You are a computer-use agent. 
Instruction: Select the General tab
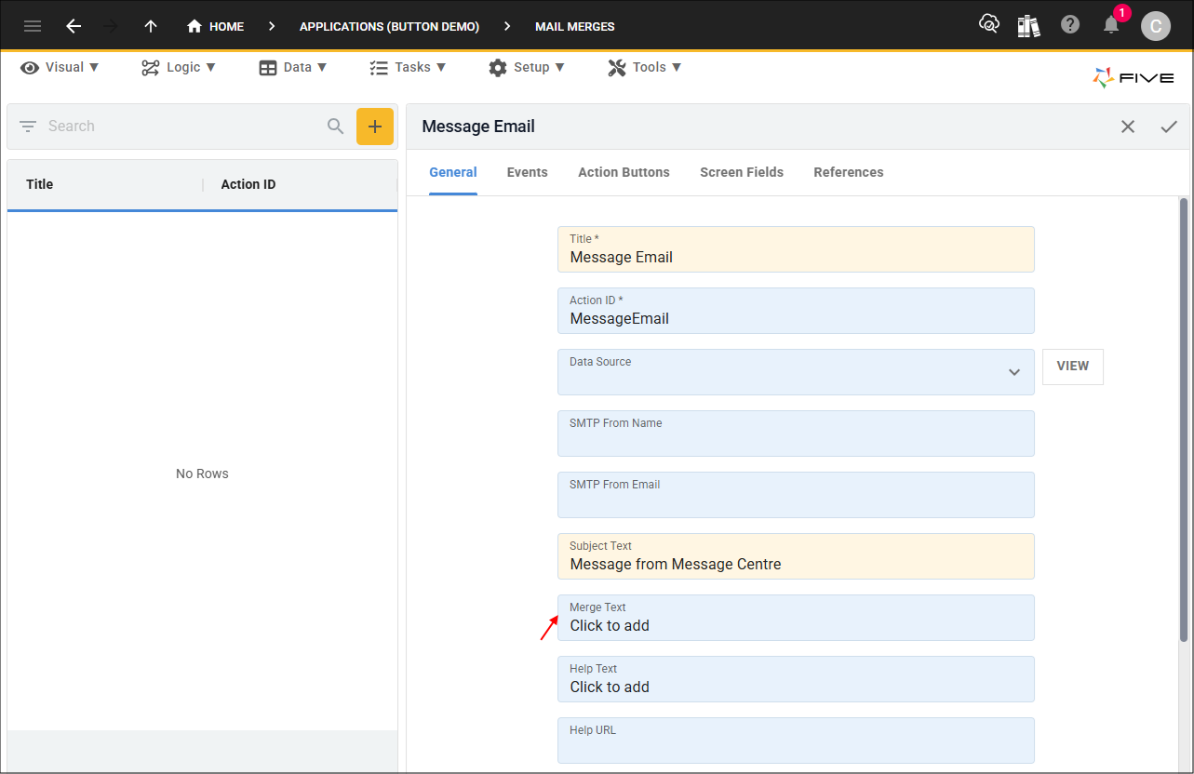point(453,172)
